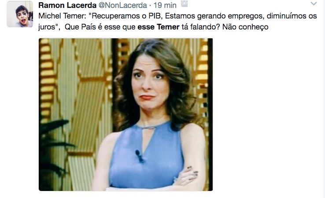The width and height of the screenshot is (325, 198).
Task: Expand the tweet options chevron
Action: tap(314, 4)
